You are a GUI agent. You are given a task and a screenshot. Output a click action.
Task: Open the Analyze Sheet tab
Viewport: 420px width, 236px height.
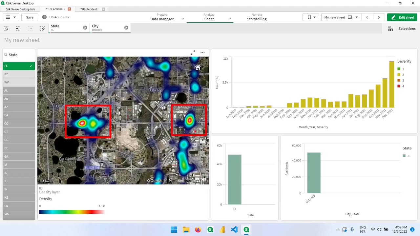[209, 17]
